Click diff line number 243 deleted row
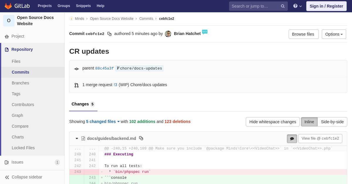 [x=77, y=172]
